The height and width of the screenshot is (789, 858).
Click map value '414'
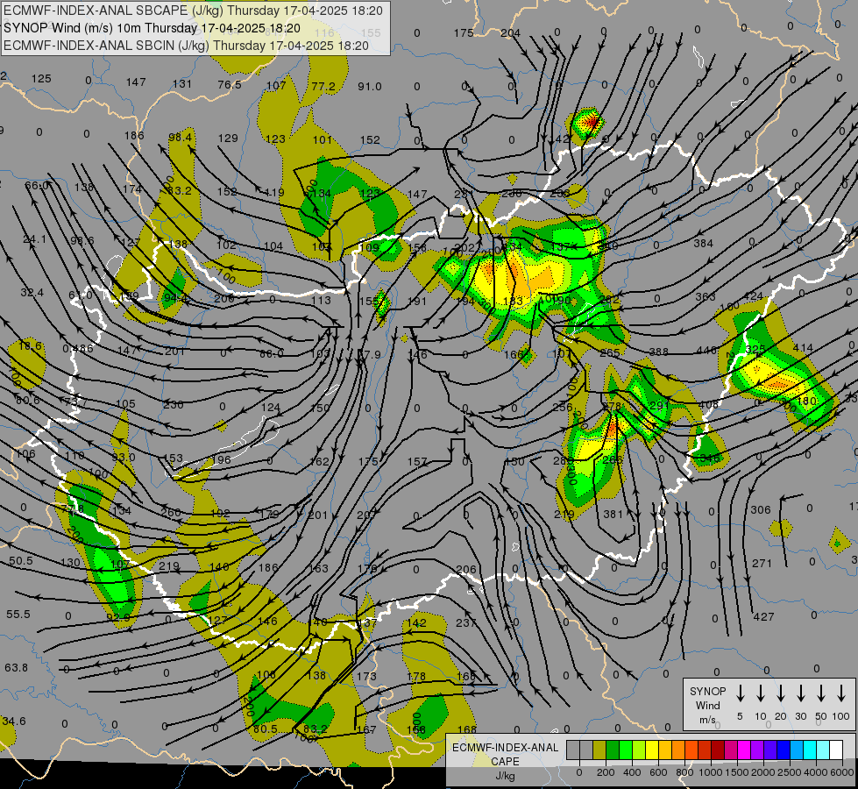(803, 347)
